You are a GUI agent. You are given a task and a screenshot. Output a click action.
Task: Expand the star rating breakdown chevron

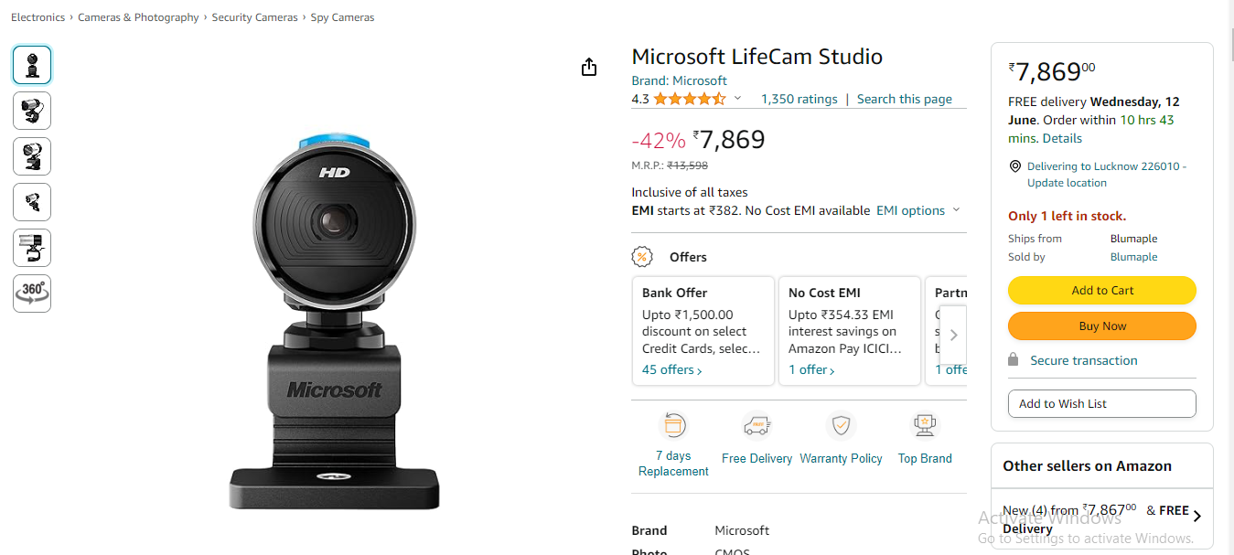(737, 99)
